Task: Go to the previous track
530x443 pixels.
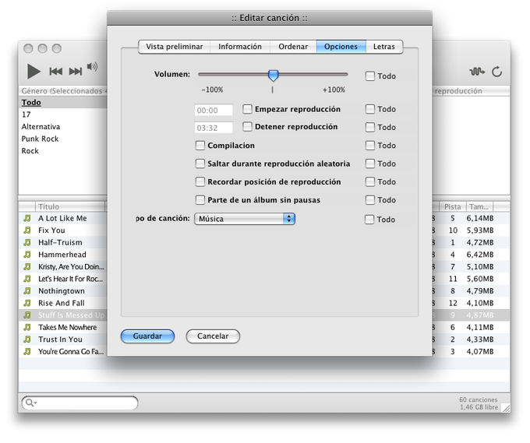Action: pos(56,72)
